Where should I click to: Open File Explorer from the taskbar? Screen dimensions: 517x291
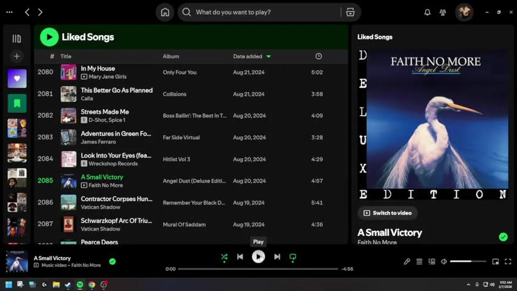click(x=56, y=285)
